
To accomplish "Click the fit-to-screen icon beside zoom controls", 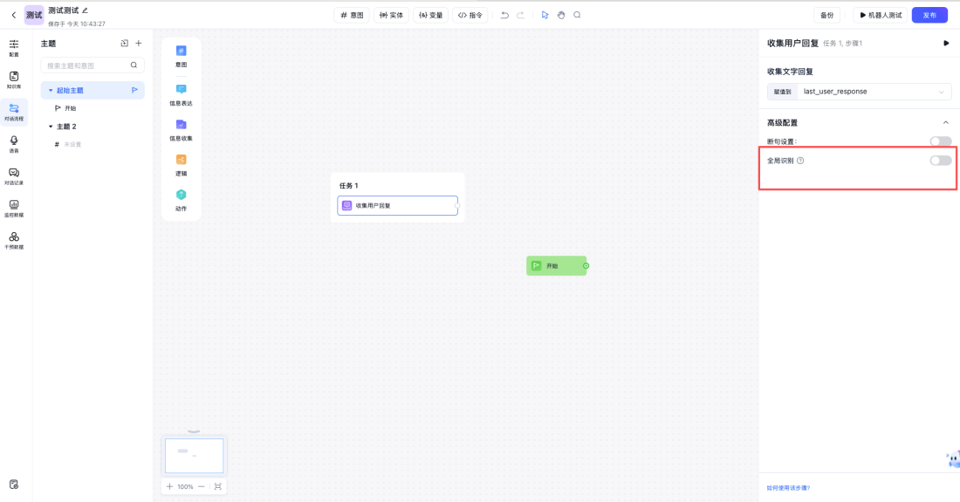I will click(x=217, y=486).
